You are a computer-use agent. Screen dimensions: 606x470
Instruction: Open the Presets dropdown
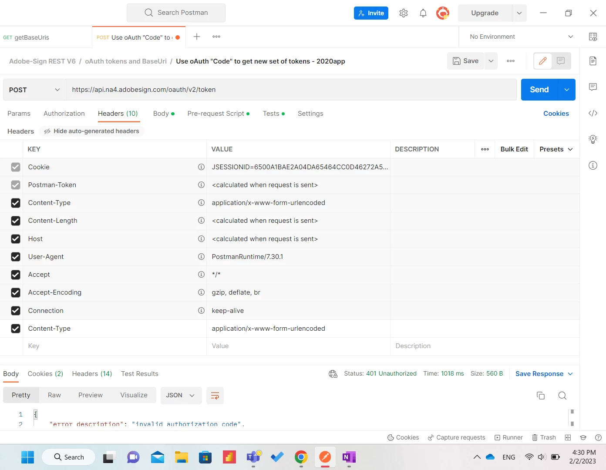point(556,149)
